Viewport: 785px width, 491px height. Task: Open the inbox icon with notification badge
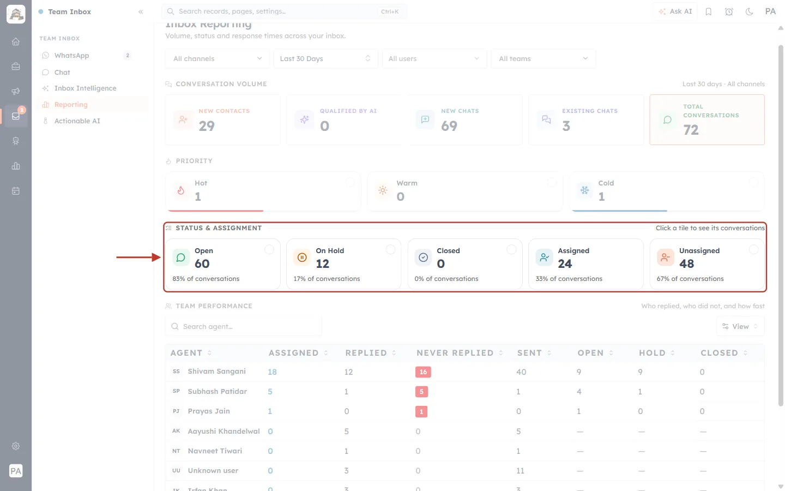click(16, 116)
